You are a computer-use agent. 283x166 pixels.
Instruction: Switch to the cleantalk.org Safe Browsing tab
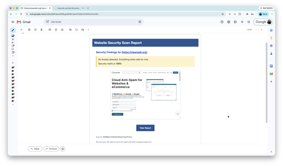pos(69,8)
